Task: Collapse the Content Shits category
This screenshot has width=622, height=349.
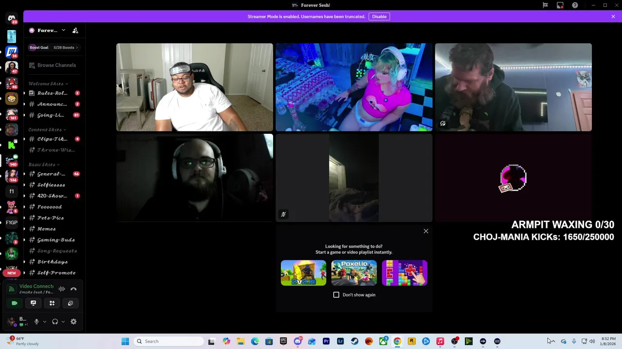Action: click(47, 129)
